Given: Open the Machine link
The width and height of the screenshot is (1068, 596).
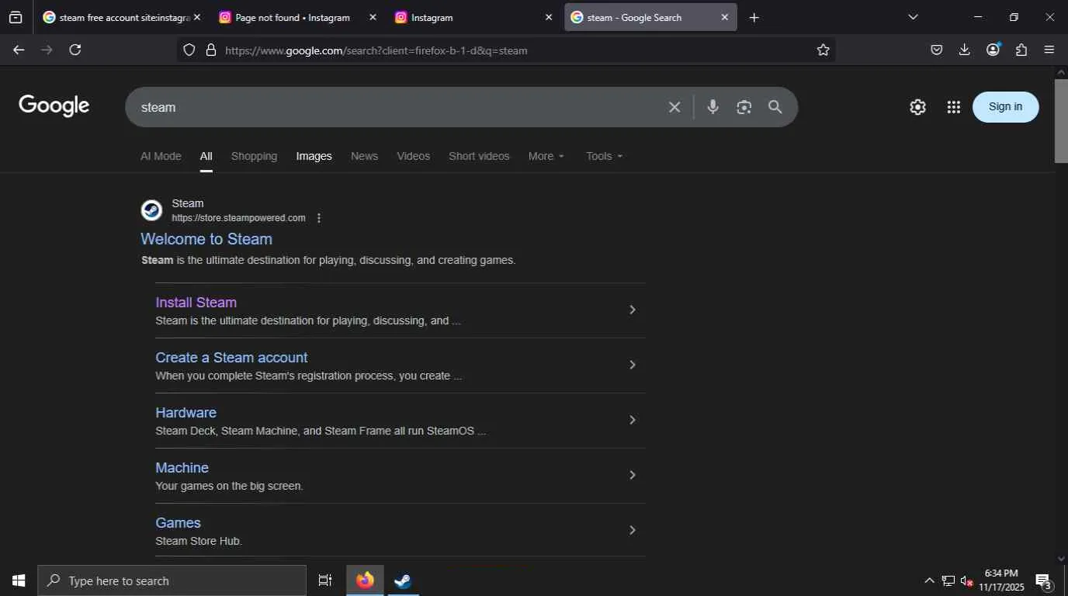Looking at the screenshot, I should pos(182,468).
